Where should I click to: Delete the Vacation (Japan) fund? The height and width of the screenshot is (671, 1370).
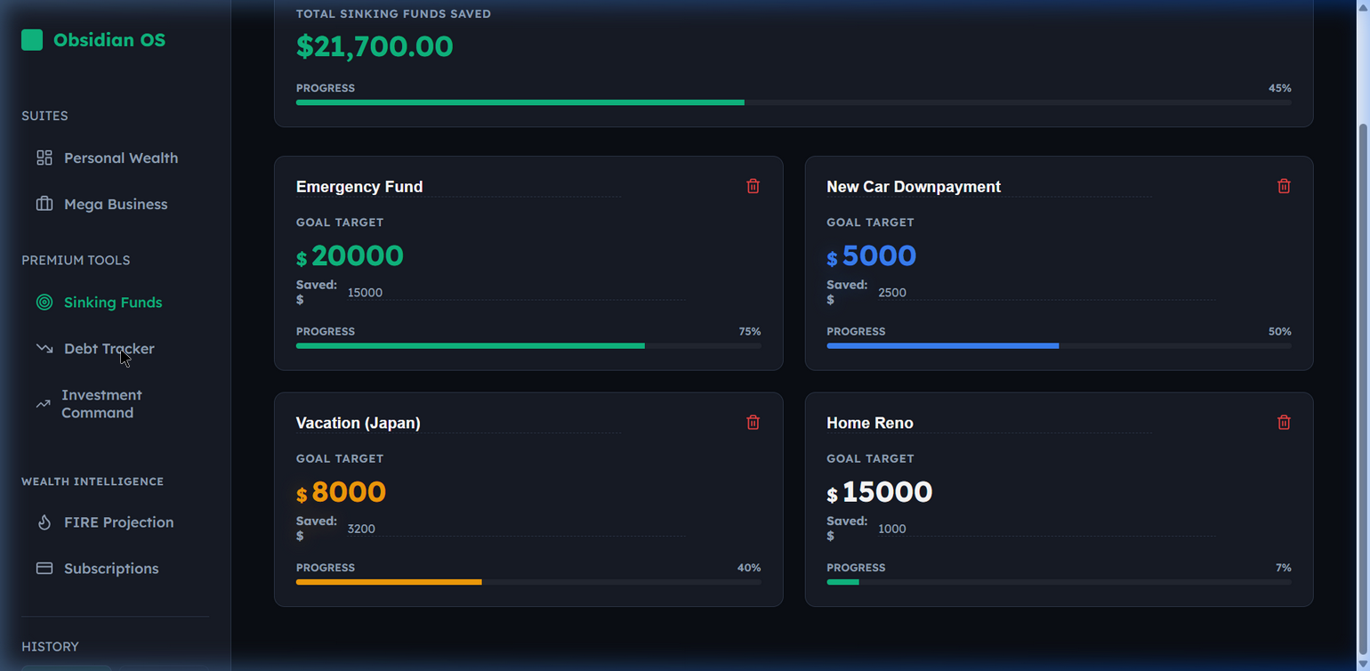coord(753,422)
